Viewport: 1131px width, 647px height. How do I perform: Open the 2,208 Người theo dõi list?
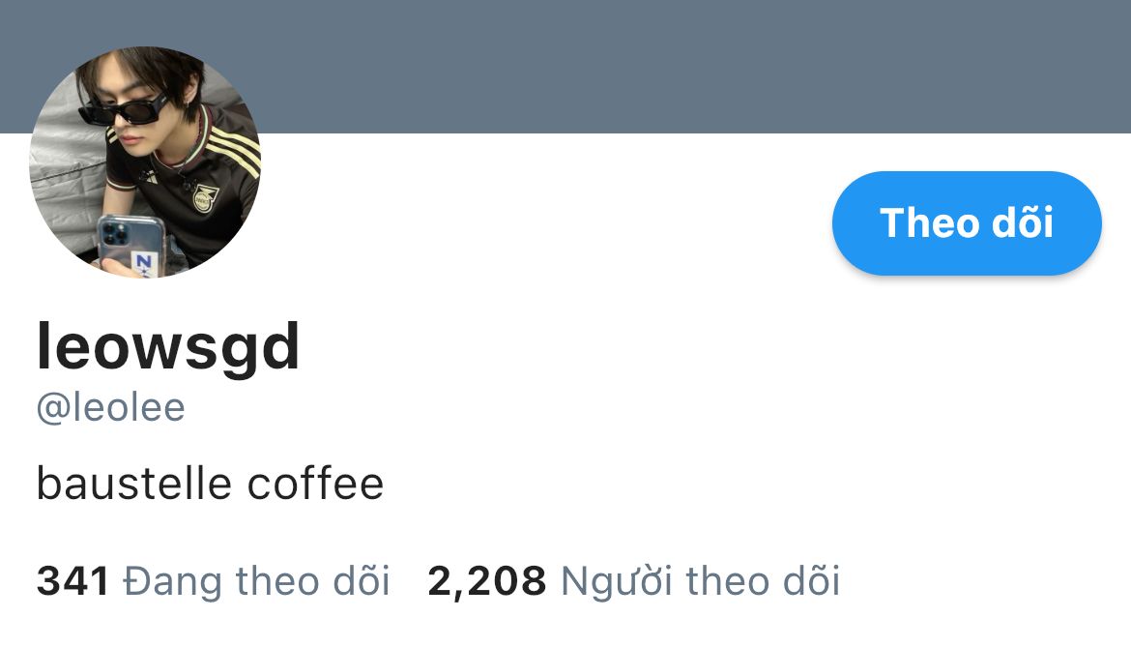coord(634,581)
